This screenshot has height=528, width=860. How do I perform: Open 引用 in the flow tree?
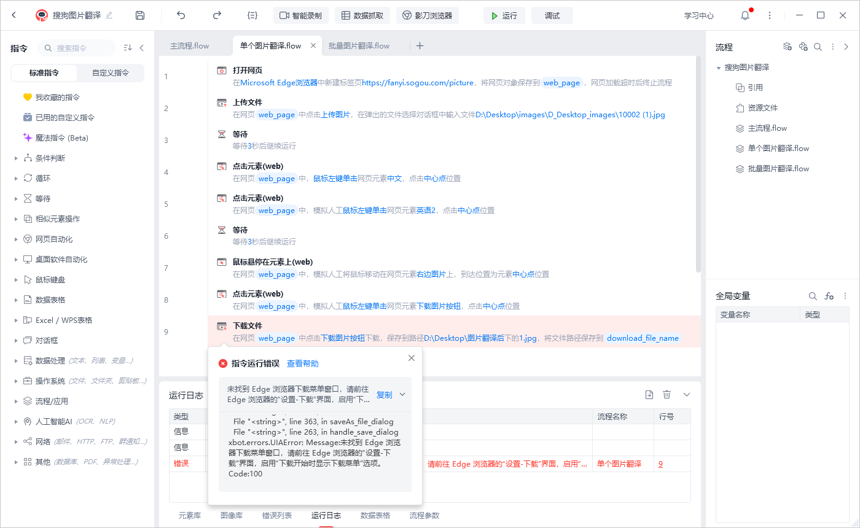tap(749, 88)
